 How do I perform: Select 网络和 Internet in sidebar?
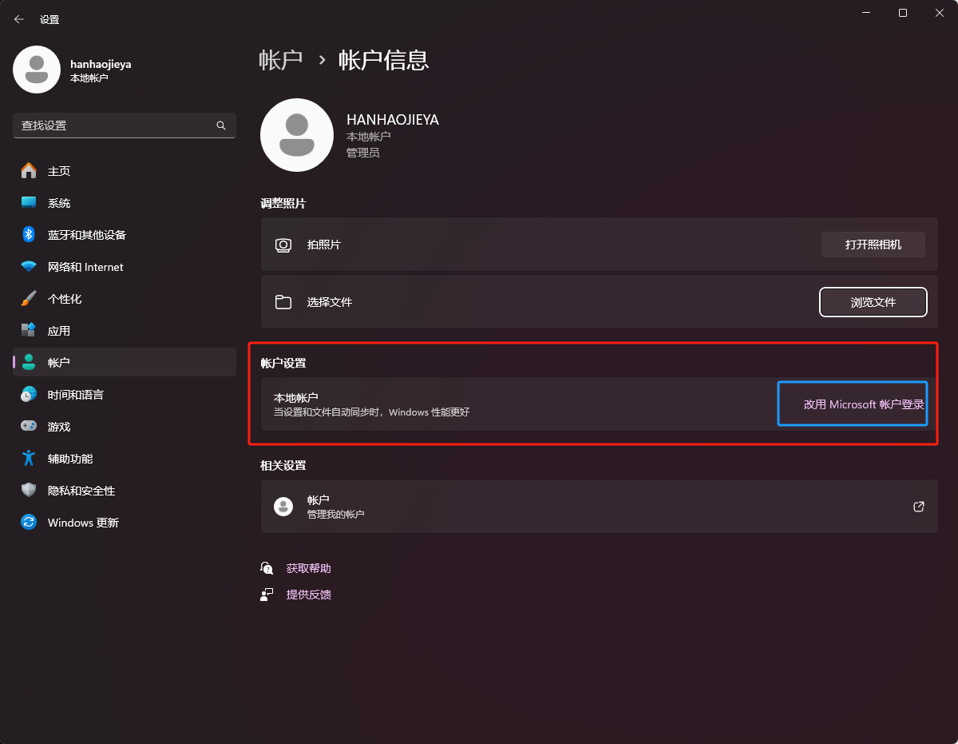pos(125,267)
